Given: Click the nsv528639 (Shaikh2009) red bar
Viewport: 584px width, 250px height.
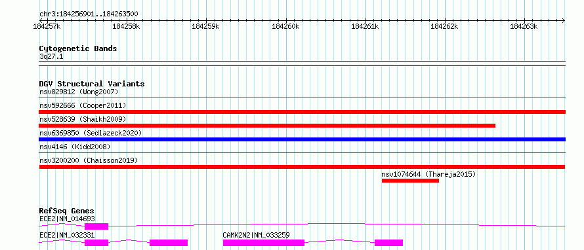Looking at the screenshot, I should pyautogui.click(x=267, y=126).
